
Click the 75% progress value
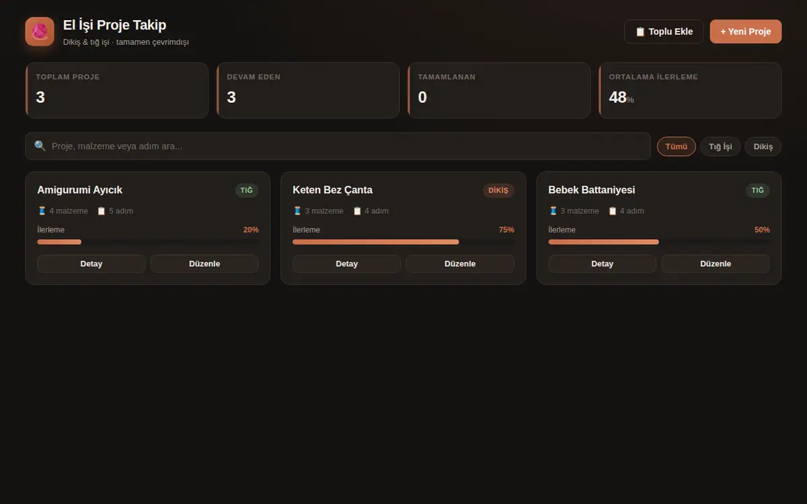[506, 230]
